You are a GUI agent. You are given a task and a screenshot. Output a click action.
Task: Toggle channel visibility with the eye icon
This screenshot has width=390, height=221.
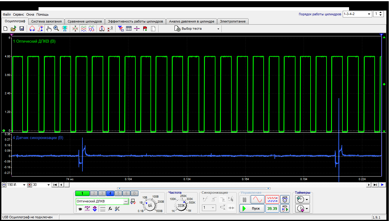coord(80,209)
